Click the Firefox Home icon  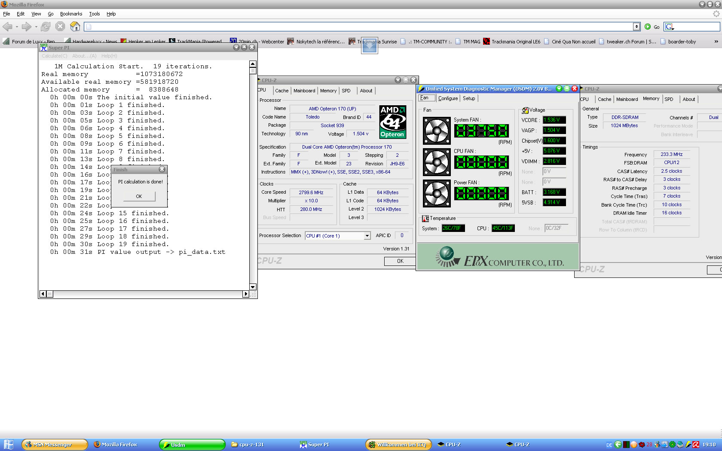75,27
